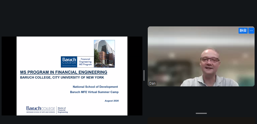Click the 静音 mute button on Dan's video
This screenshot has width=257, height=124.
point(243,31)
